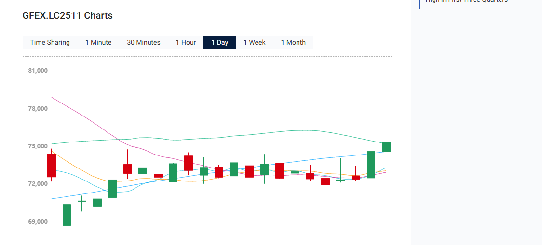Open the 30 Minutes chart view

(143, 42)
